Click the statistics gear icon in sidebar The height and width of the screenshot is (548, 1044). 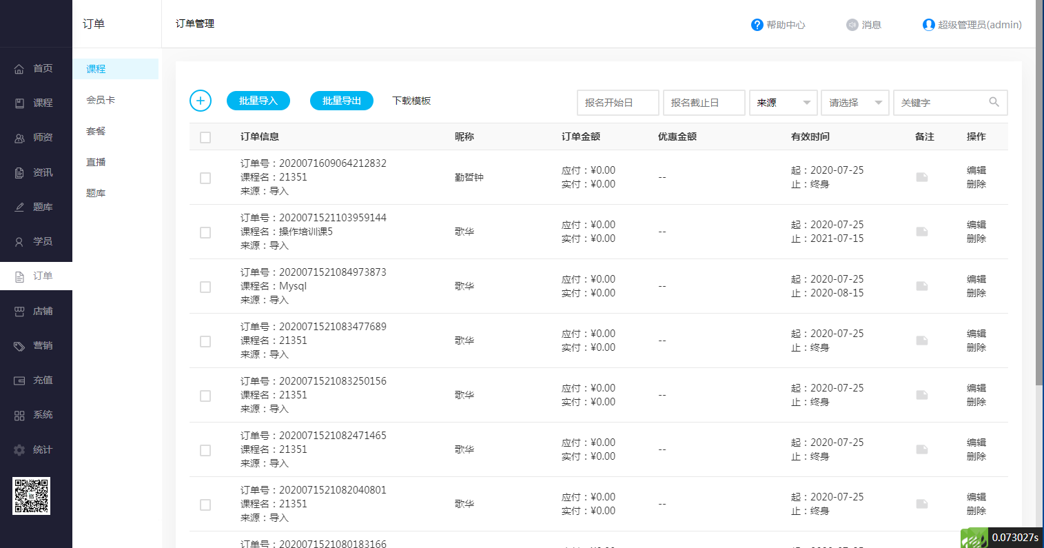(x=19, y=450)
